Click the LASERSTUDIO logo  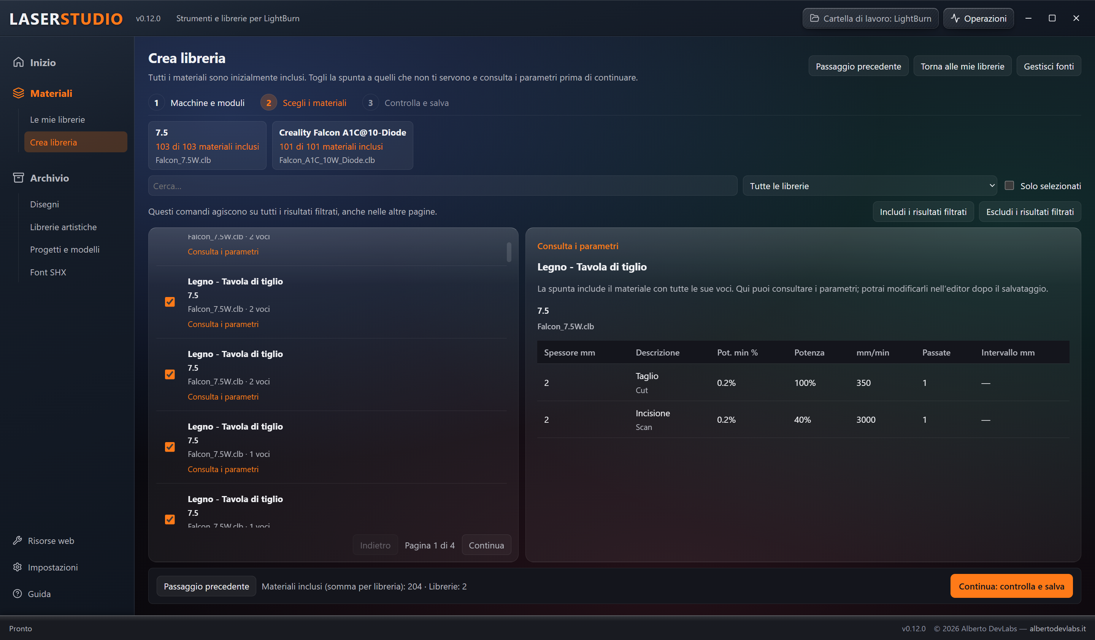click(66, 19)
